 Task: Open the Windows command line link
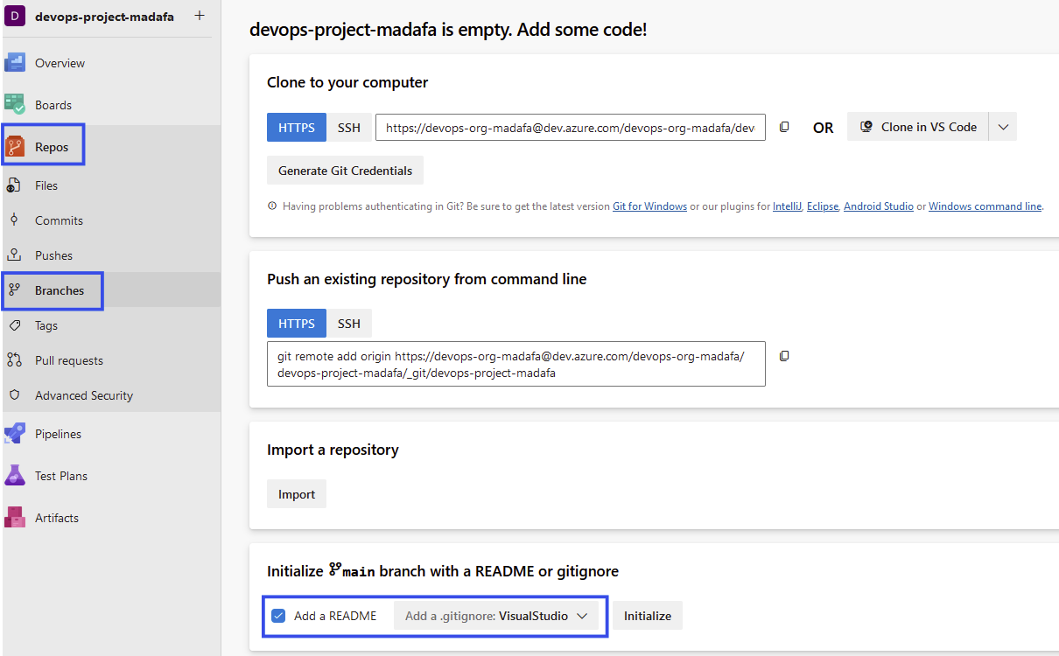(985, 206)
